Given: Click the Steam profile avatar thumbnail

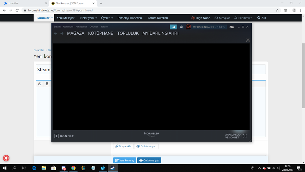Looking at the screenshot, I should (188, 27).
